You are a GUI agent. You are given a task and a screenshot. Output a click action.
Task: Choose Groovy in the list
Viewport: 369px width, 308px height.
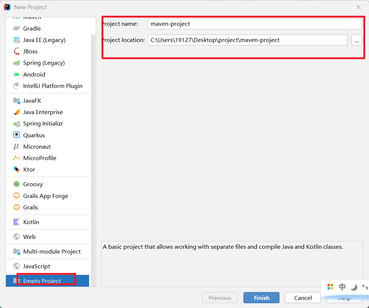tap(48, 184)
